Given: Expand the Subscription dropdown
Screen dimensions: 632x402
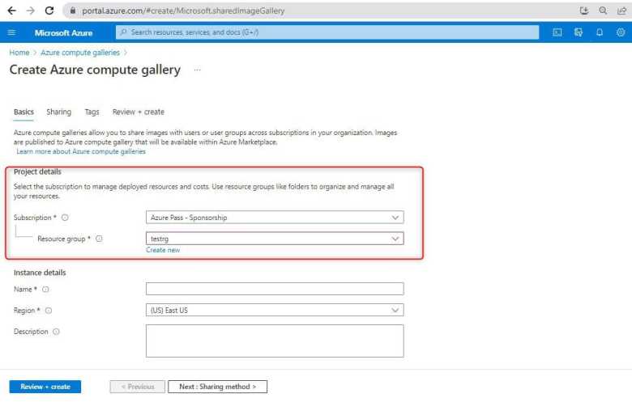Looking at the screenshot, I should pos(275,218).
